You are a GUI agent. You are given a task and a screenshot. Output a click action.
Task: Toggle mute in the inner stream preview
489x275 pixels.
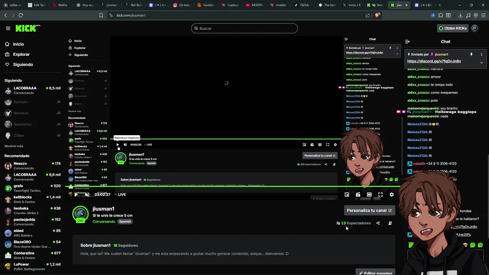pos(125,144)
